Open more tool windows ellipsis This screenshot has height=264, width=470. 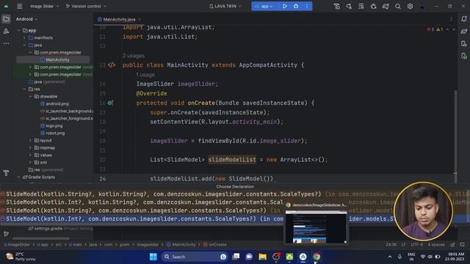pos(6,43)
